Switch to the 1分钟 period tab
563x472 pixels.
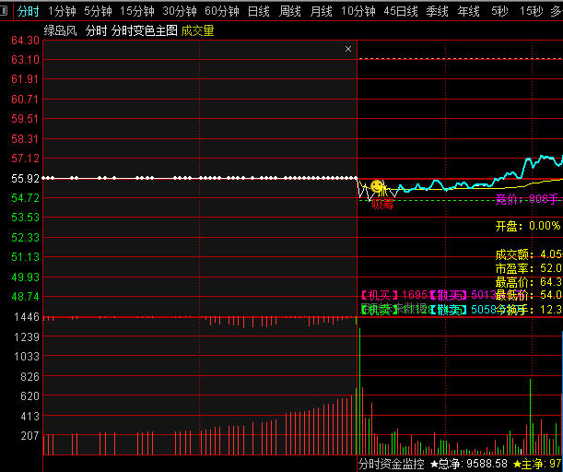(x=62, y=11)
